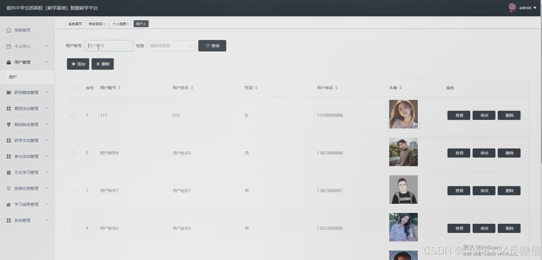Click the 旅游反馈管理 sliders icon
The height and width of the screenshot is (260, 542).
[x=9, y=188]
